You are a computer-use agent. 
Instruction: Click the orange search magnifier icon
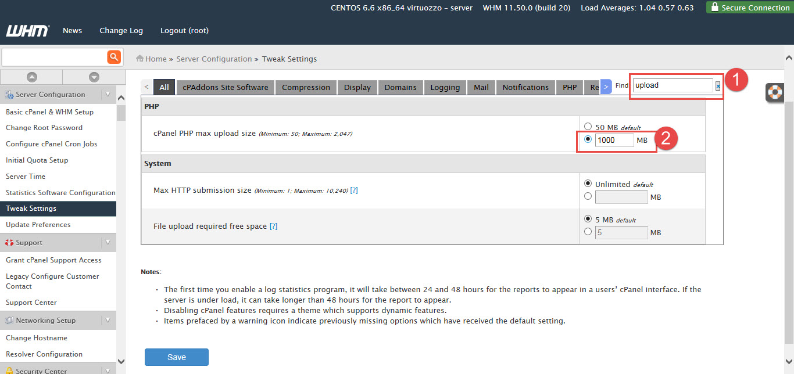point(113,57)
